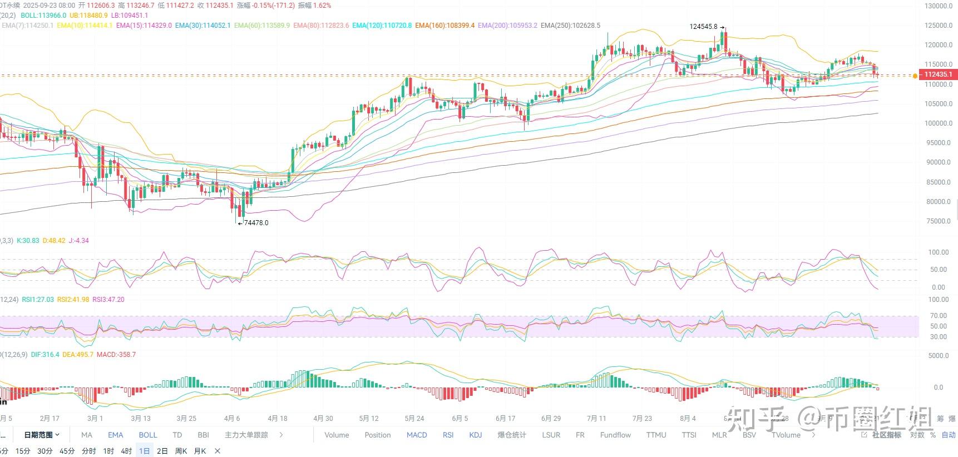Viewport: 958px width, 457px height.
Task: Add the Fundflow indicator
Action: 615,435
